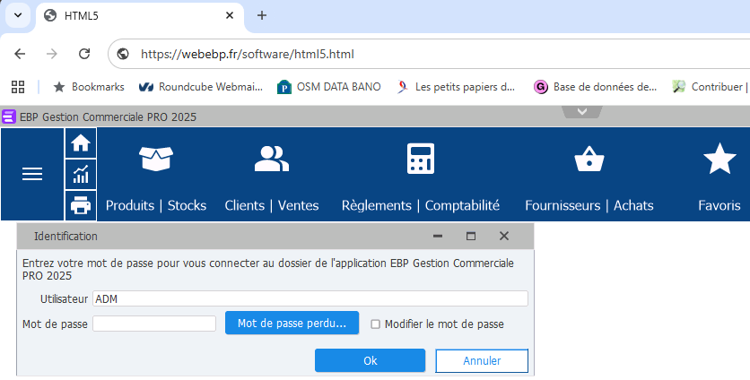
Task: Reload the page in the browser
Action: (x=84, y=54)
